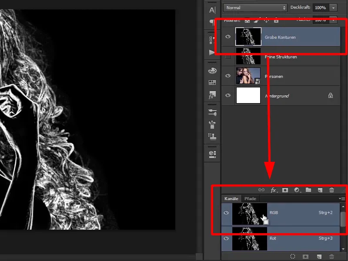
Task: Click the RGB channel thumbnail
Action: (x=250, y=214)
